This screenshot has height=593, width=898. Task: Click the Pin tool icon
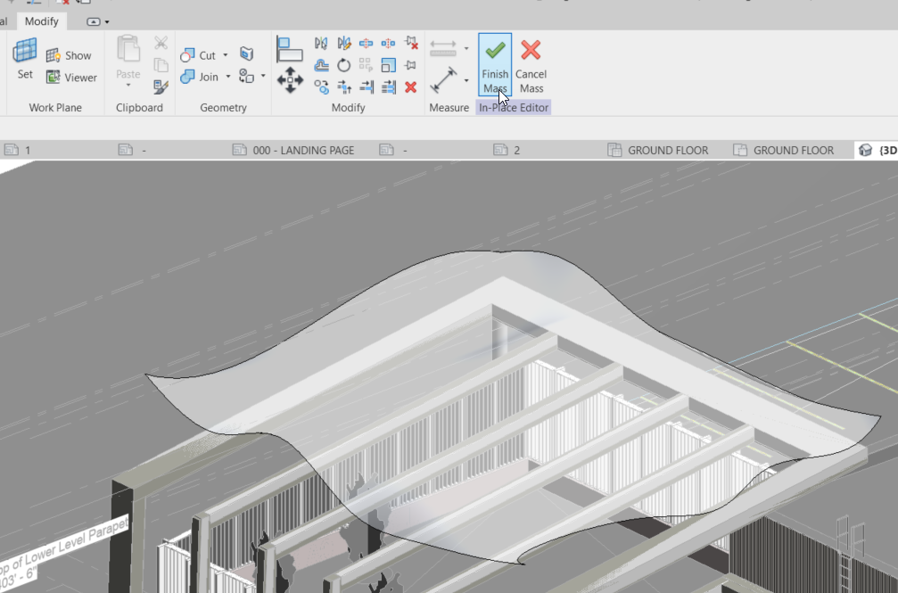tap(410, 65)
